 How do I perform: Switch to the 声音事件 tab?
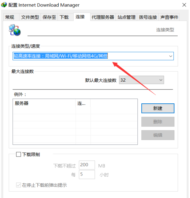pos(169,17)
